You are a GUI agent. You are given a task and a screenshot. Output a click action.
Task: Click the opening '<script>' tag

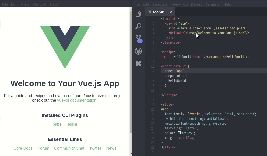click(x=168, y=52)
